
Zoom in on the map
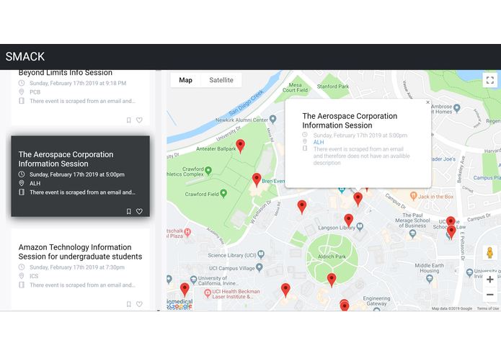(489, 280)
